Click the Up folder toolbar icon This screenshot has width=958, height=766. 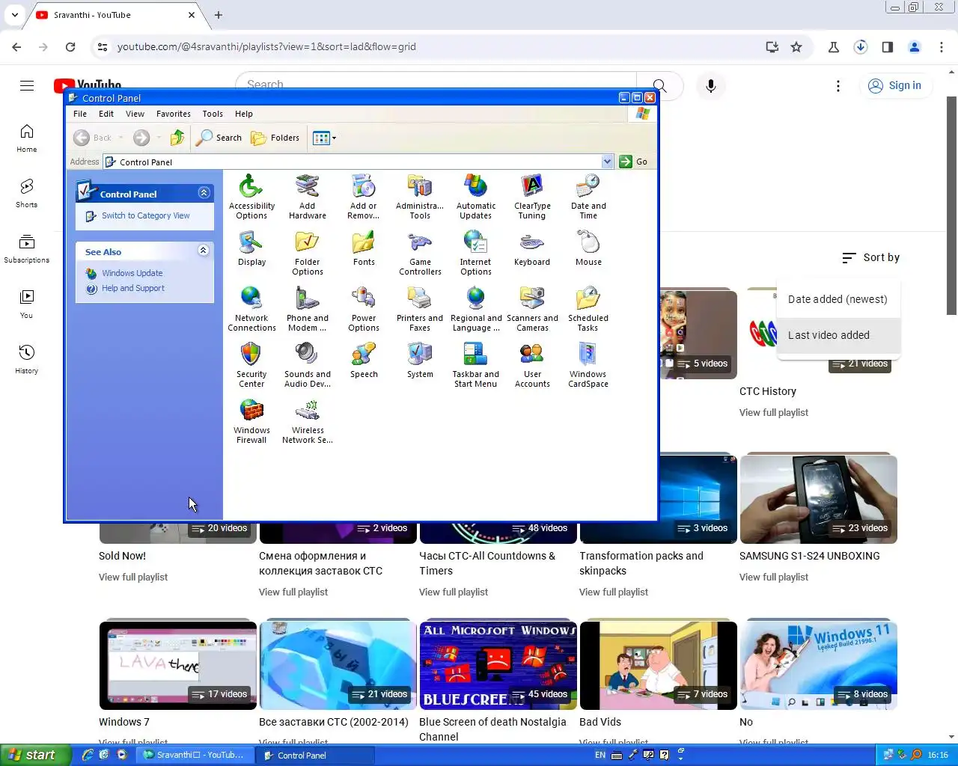coord(177,138)
